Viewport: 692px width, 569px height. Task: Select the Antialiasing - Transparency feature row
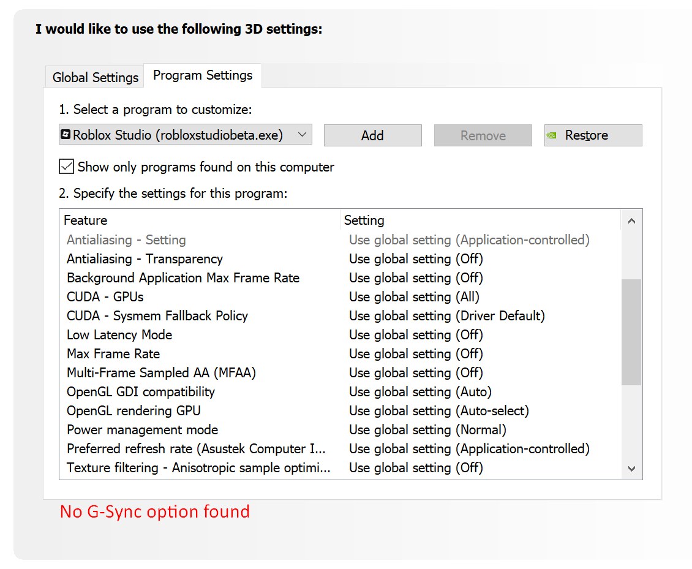click(x=340, y=258)
